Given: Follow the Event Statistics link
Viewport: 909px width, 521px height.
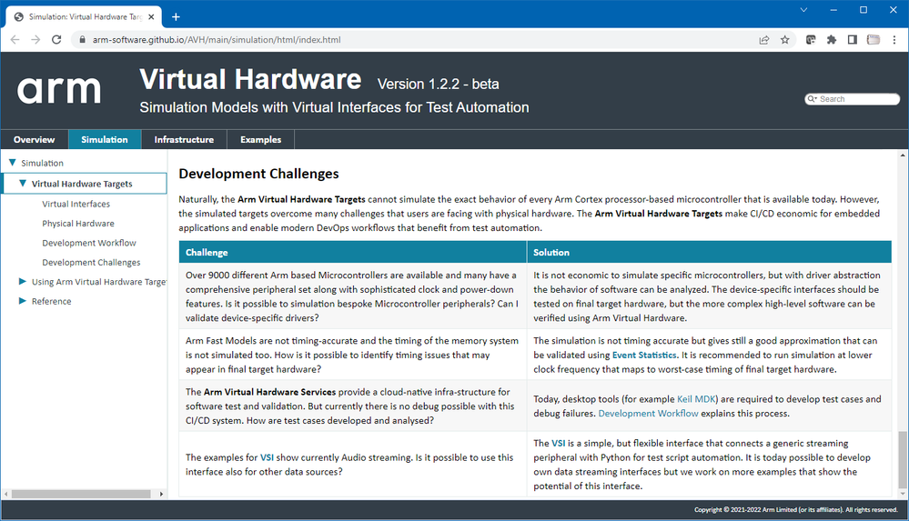Looking at the screenshot, I should coord(644,355).
